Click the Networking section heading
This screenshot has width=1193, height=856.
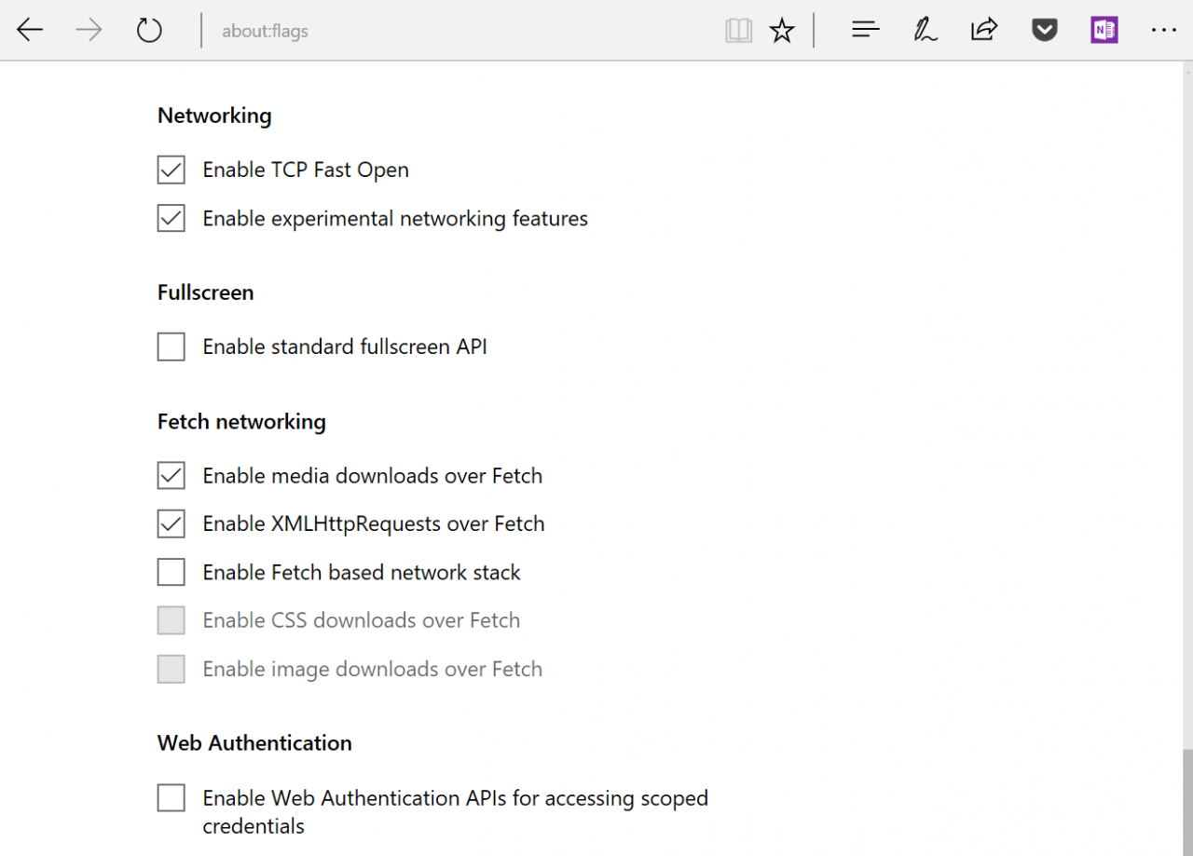pos(214,116)
